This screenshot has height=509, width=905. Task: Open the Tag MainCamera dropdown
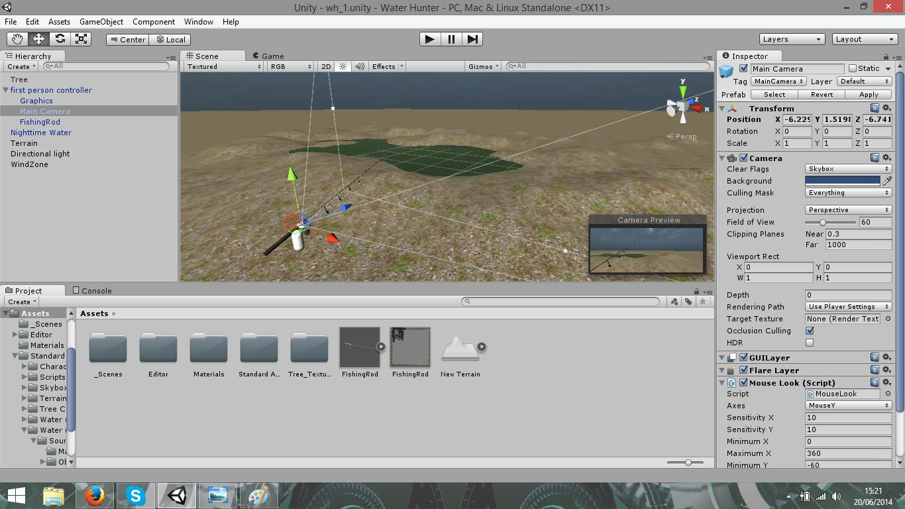(778, 82)
